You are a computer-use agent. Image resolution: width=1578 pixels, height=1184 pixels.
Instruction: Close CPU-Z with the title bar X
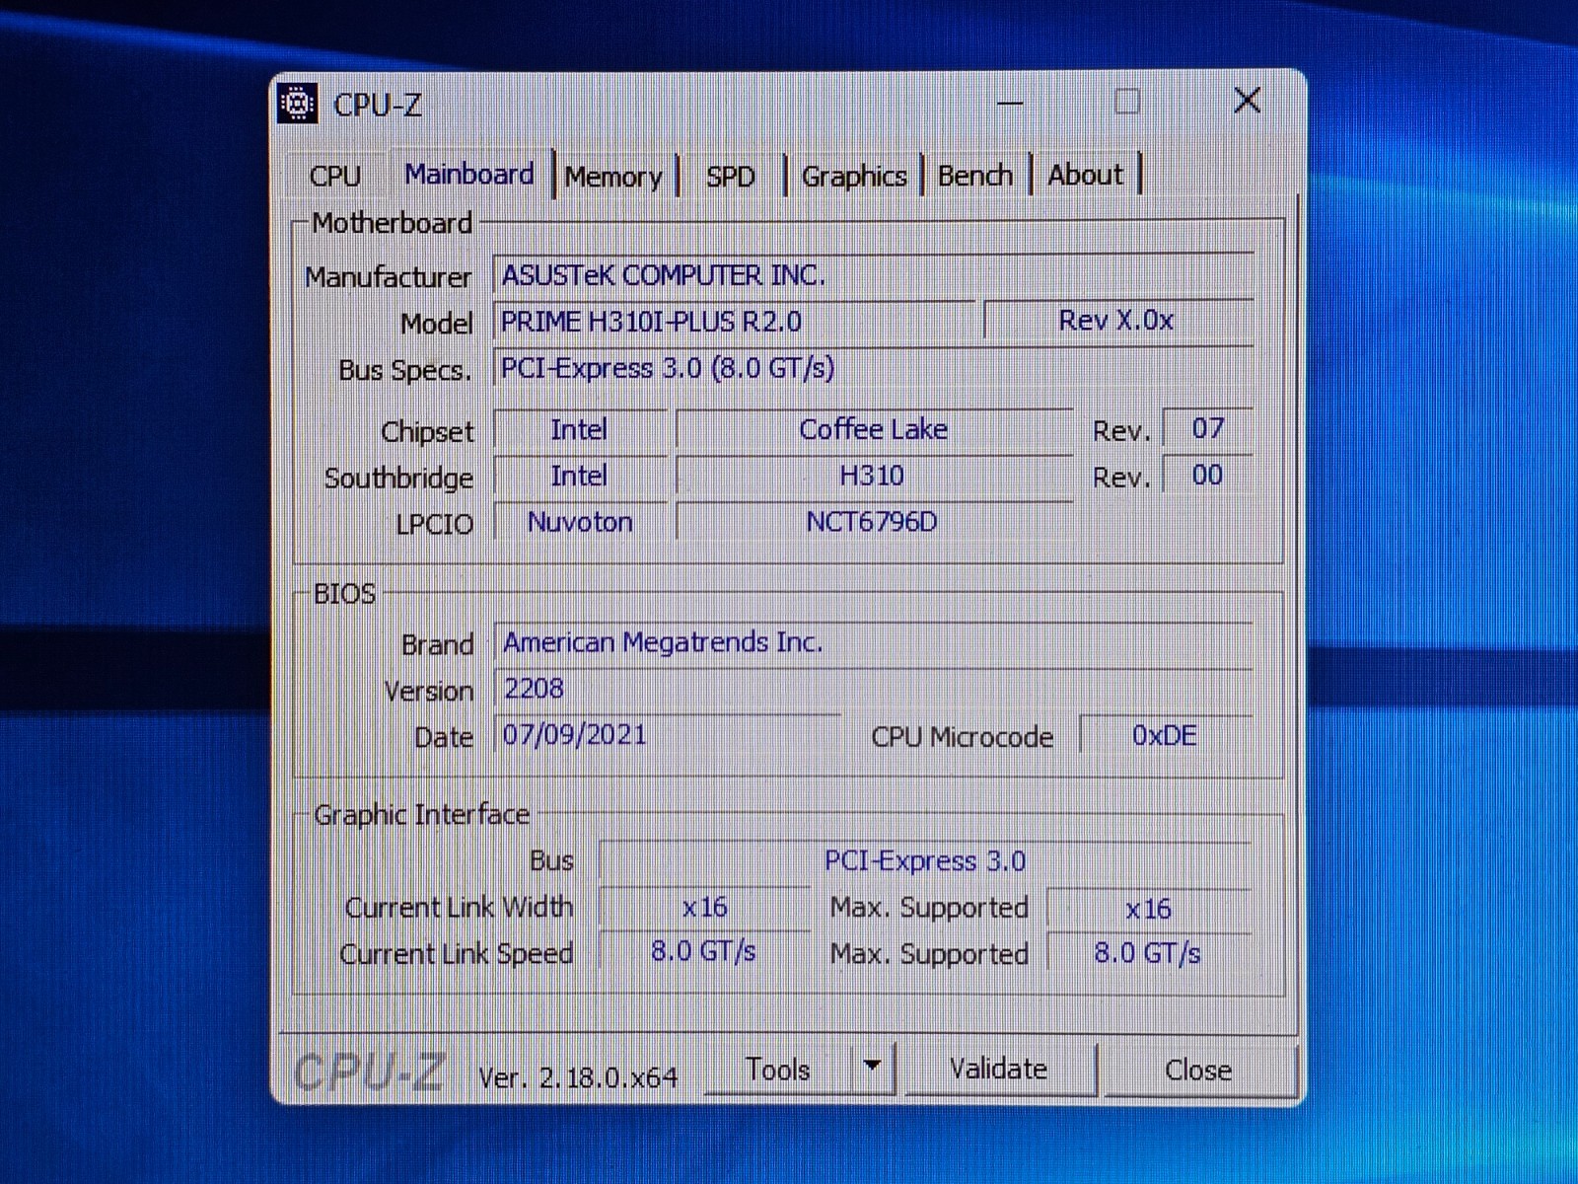tap(1248, 100)
